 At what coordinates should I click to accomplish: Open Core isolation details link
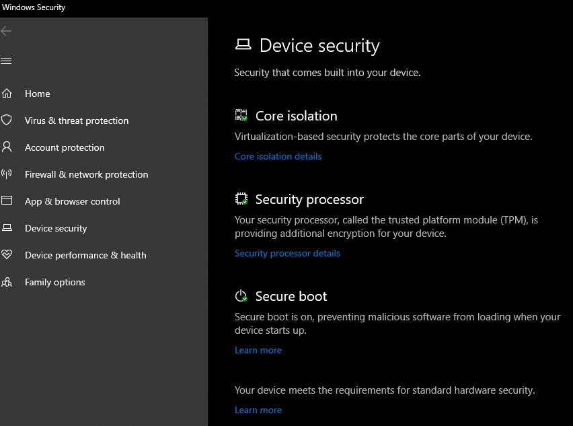(x=278, y=156)
